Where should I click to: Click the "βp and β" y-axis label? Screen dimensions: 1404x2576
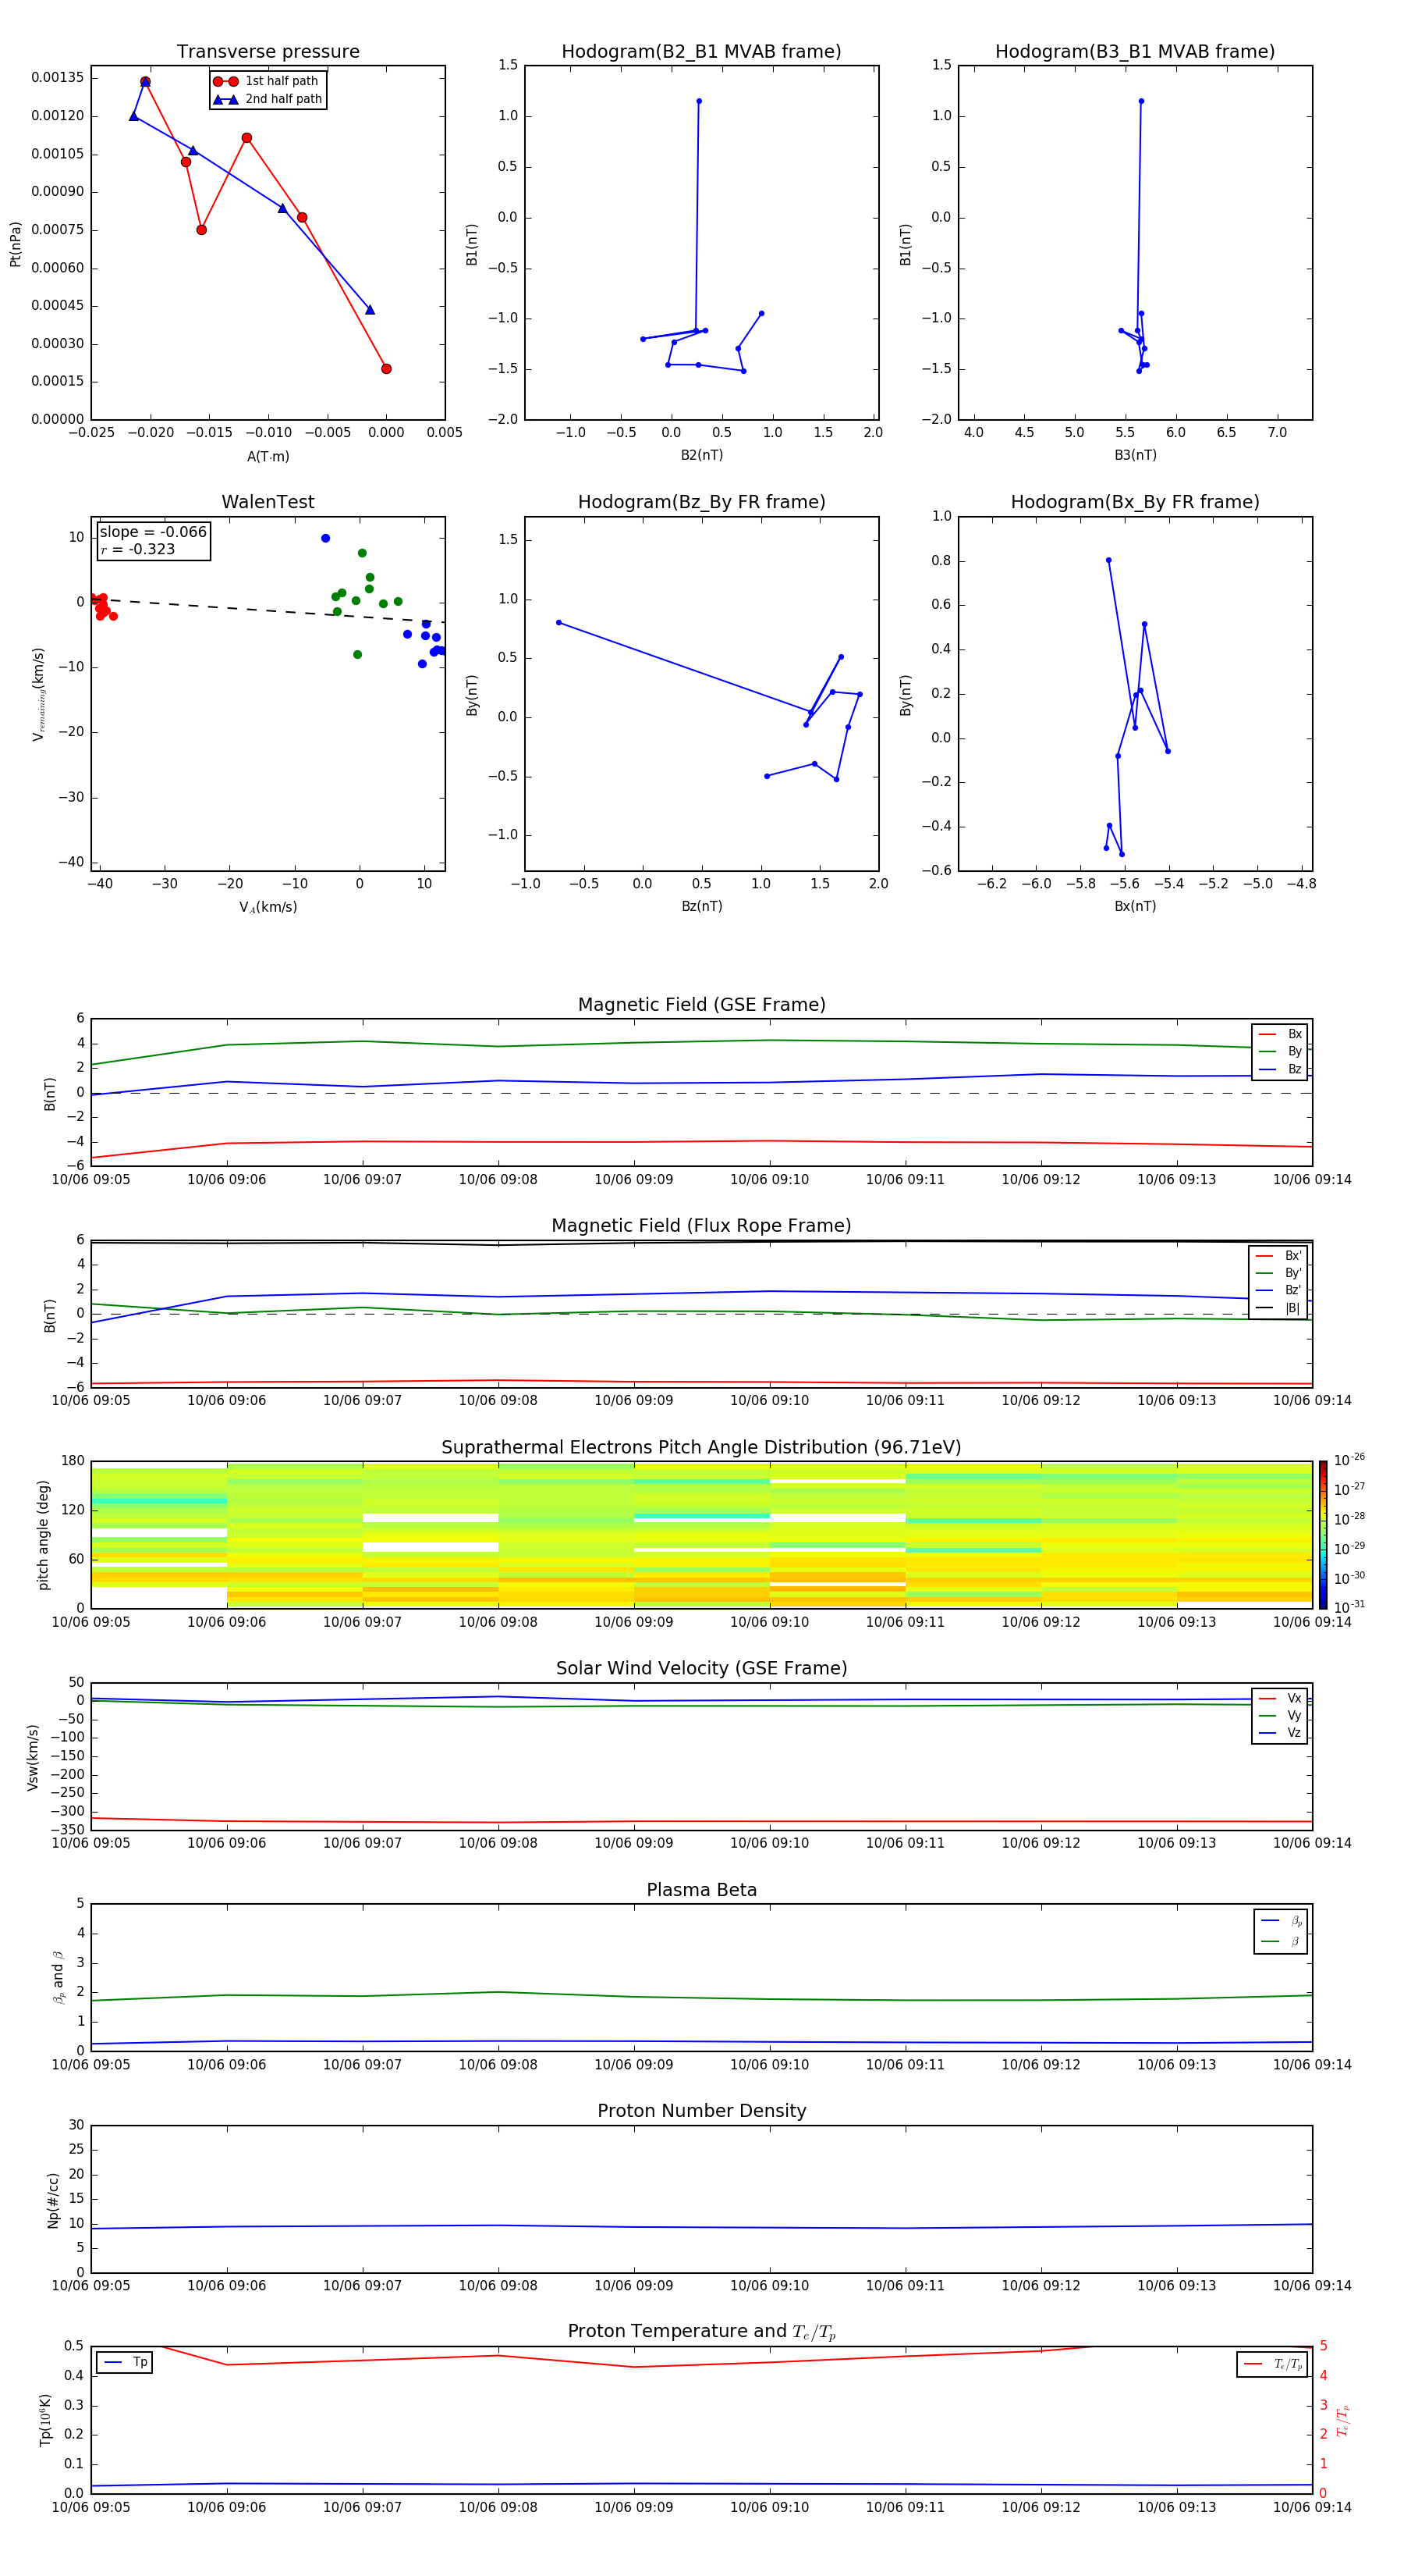(58, 1977)
